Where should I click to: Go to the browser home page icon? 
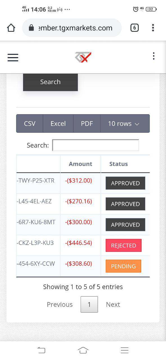tap(11, 28)
